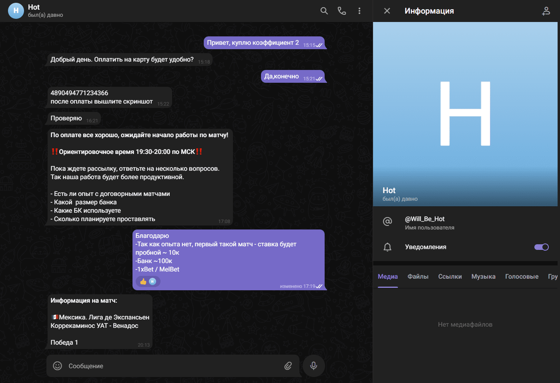560x383 pixels.
Task: Select the Медиа tab
Action: pyautogui.click(x=387, y=277)
